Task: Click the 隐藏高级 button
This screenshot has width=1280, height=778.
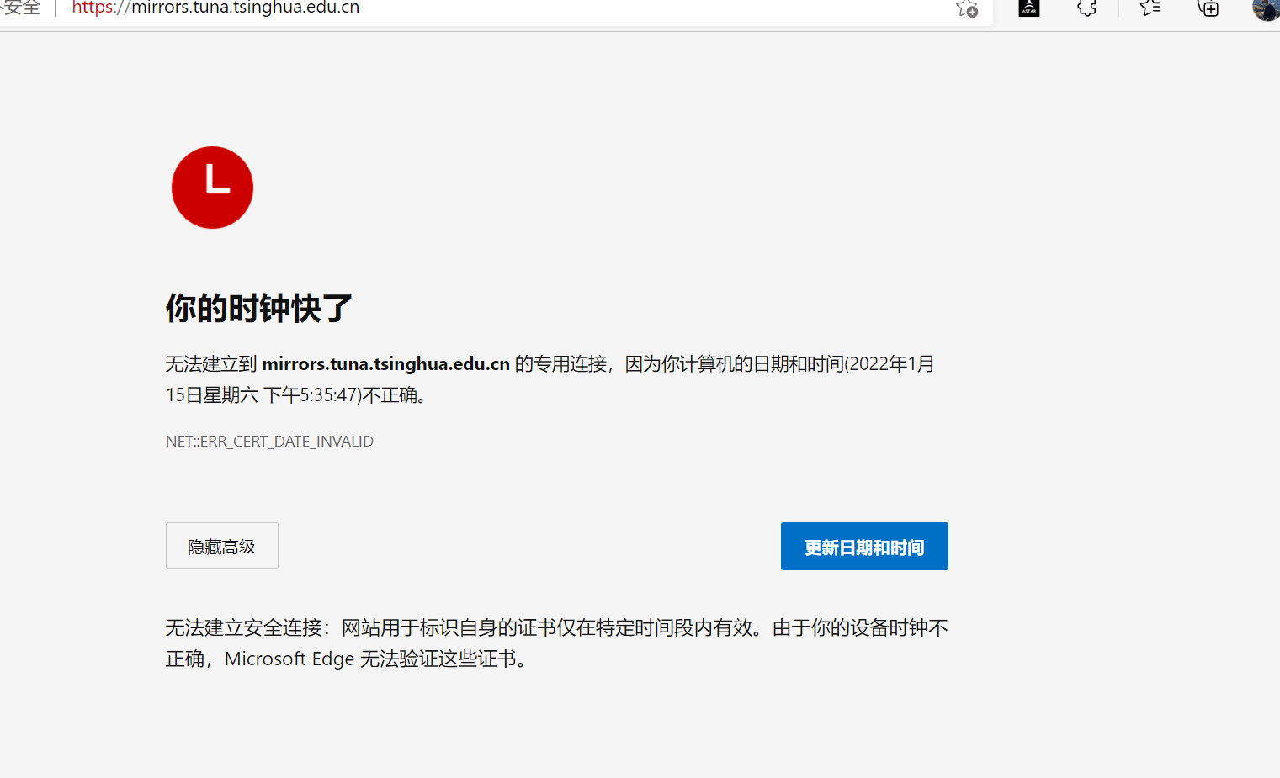Action: click(222, 546)
